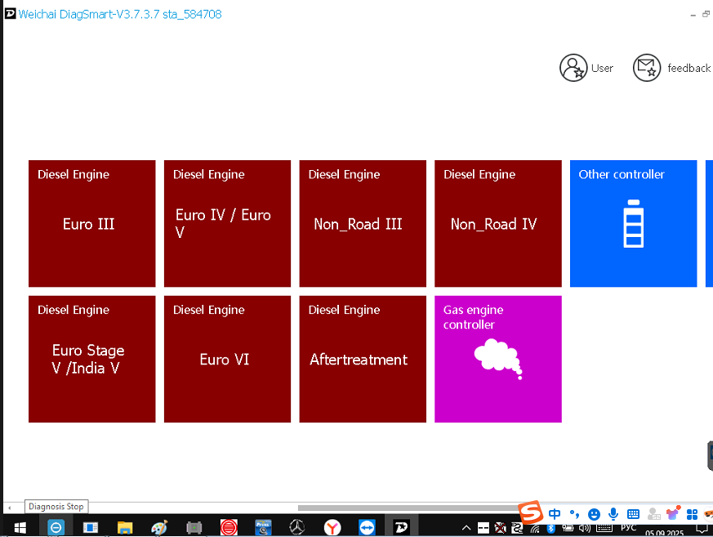This screenshot has height=537, width=713.
Task: Click the crossed-out tray icon
Action: 500,528
